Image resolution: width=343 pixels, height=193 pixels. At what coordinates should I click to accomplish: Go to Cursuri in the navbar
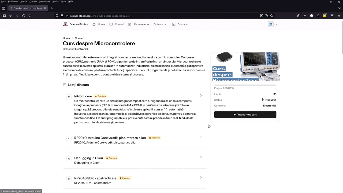(117, 24)
